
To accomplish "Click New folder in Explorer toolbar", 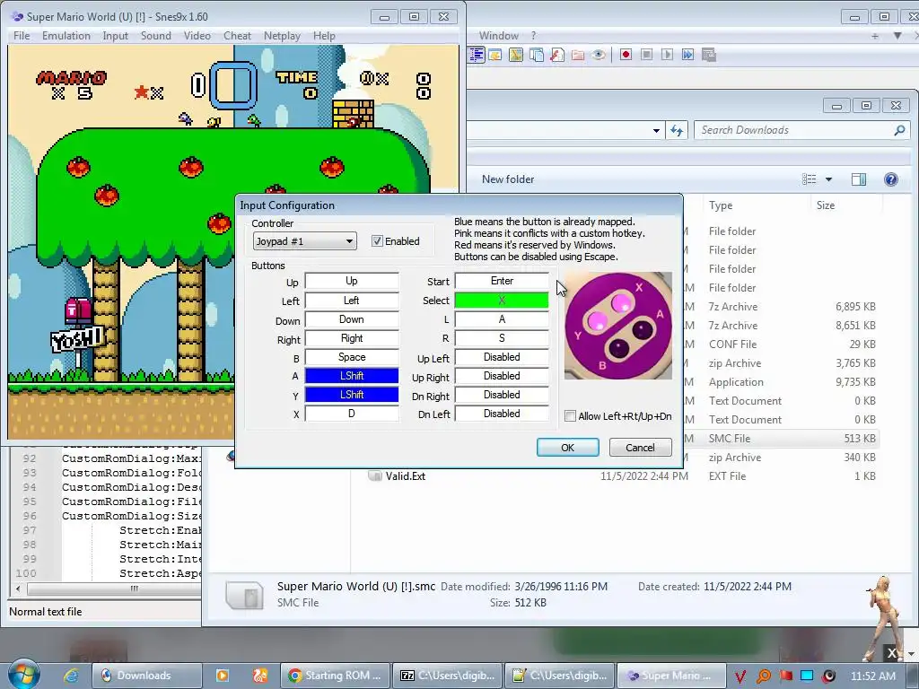I will [x=508, y=179].
